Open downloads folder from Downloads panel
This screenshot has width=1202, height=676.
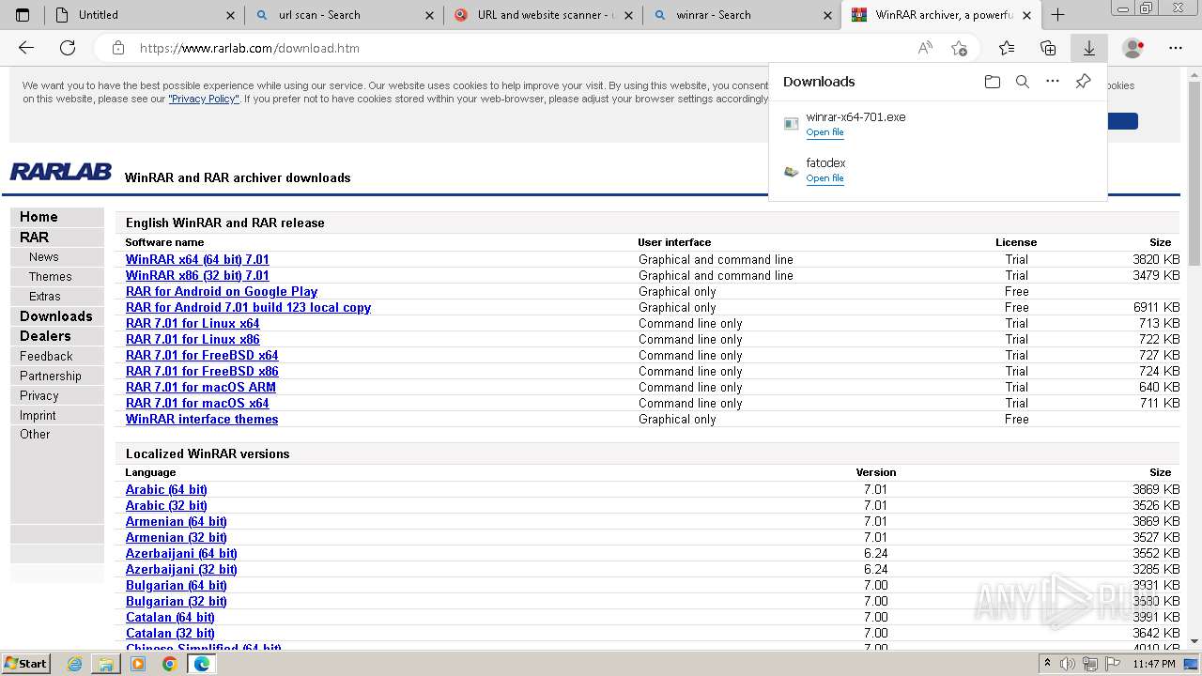pos(993,82)
